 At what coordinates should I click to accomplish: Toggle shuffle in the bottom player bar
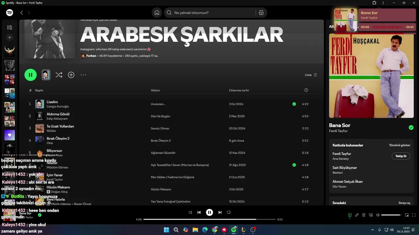tap(190, 212)
